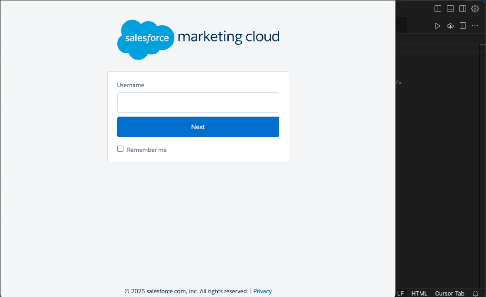Screen dimensions: 486x297
Task: Click Cursor Tab status bar item
Action: point(449,293)
